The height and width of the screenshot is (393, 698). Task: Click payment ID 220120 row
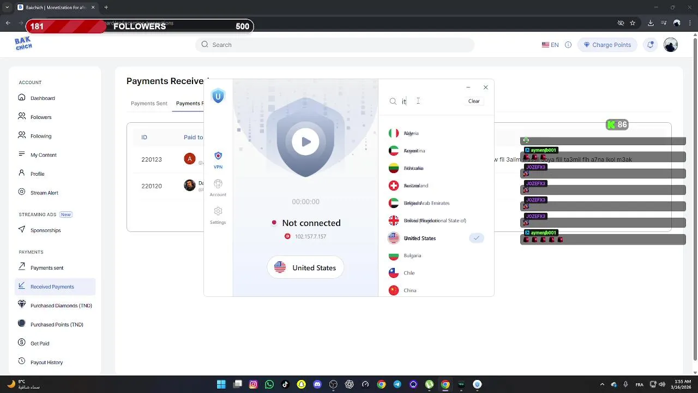(x=152, y=186)
